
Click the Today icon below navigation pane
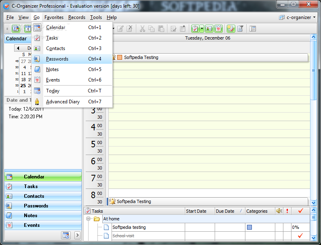[x=66, y=235]
